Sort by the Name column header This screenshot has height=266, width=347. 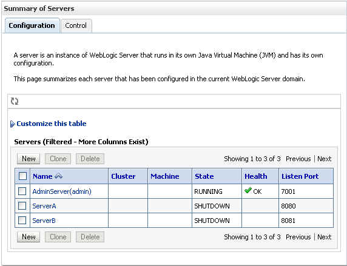pyautogui.click(x=42, y=176)
